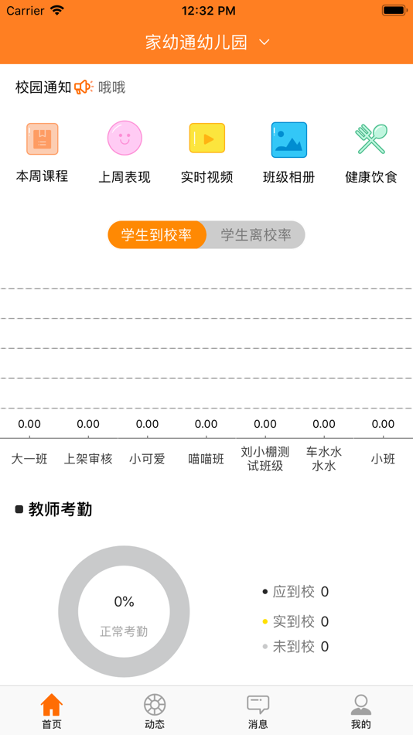Select the 上架审核 class label
Viewport: 413px width, 735px height.
[88, 459]
